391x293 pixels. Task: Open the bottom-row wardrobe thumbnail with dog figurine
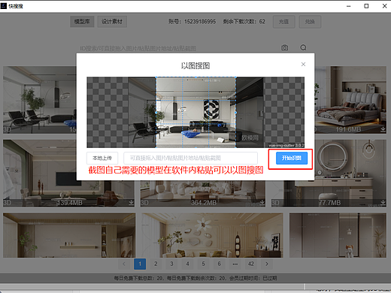coord(338,235)
